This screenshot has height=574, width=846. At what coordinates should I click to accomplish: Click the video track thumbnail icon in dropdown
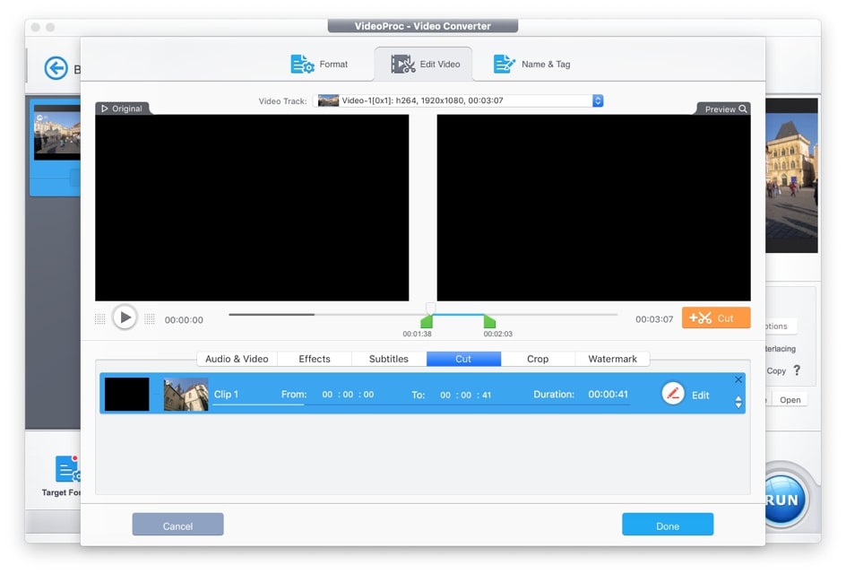328,100
